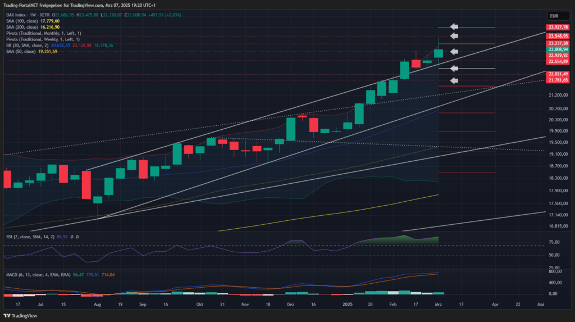Image resolution: width=575 pixels, height=322 pixels.
Task: Click the 16.815,00 price axis value
Action: point(558,226)
